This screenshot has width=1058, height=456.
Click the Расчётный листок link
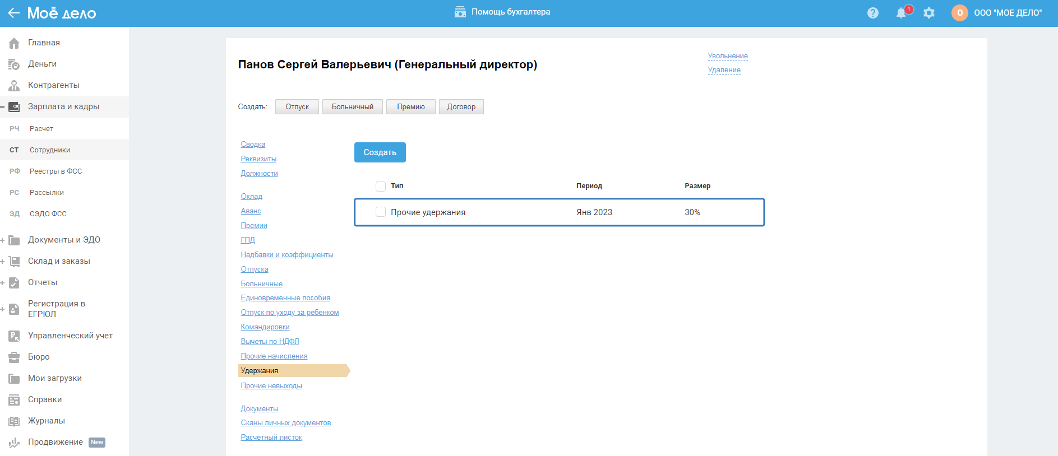tap(271, 438)
